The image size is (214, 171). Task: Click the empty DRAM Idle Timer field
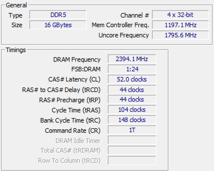(x=132, y=140)
